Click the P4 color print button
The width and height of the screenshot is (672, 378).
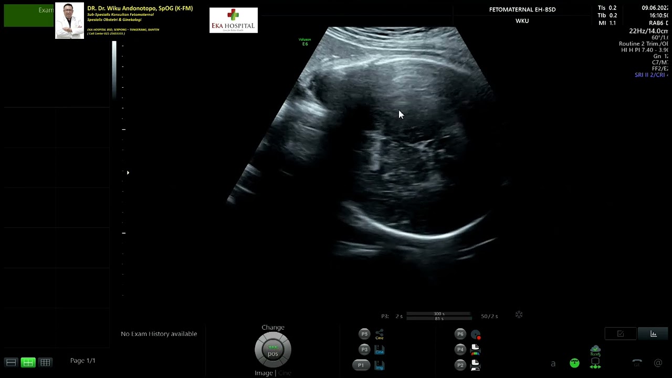click(460, 349)
